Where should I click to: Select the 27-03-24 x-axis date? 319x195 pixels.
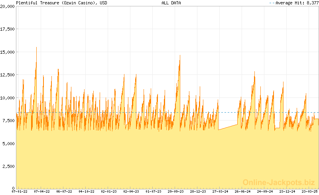220,191
